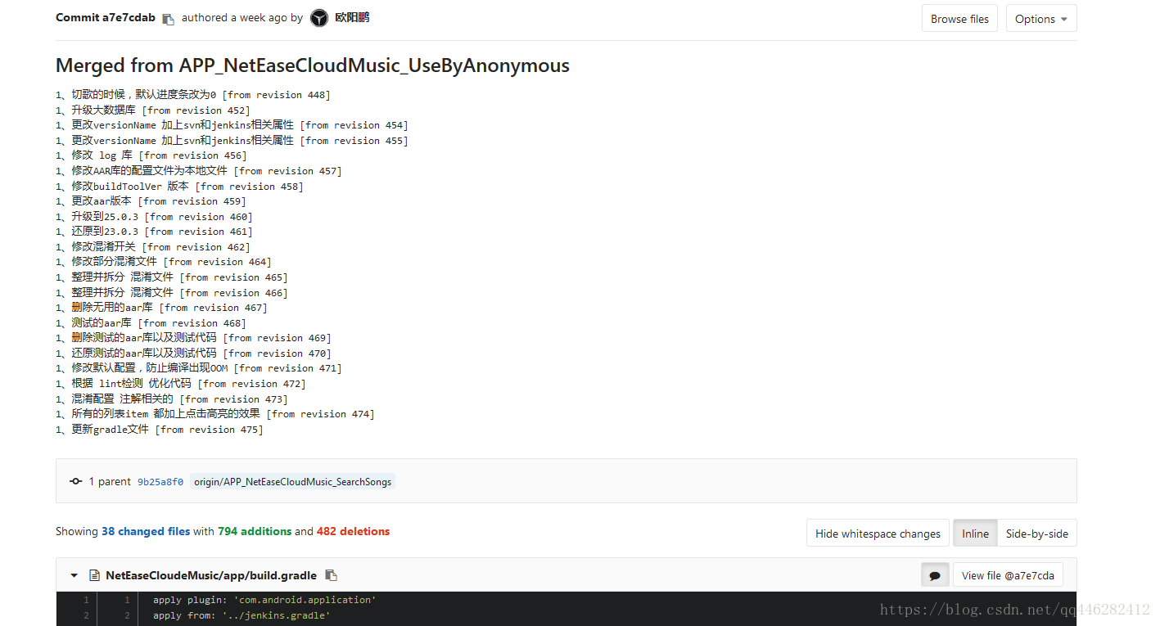The image size is (1160, 626).
Task: Click the Browse files button
Action: pyautogui.click(x=959, y=19)
